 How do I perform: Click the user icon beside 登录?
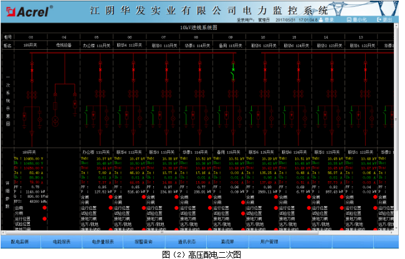[321, 19]
